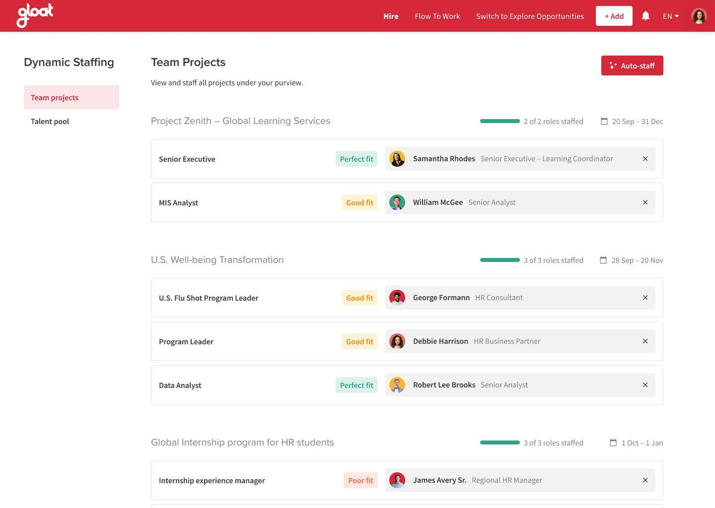Click Good fit badge on MIS Analyst row

coord(359,202)
